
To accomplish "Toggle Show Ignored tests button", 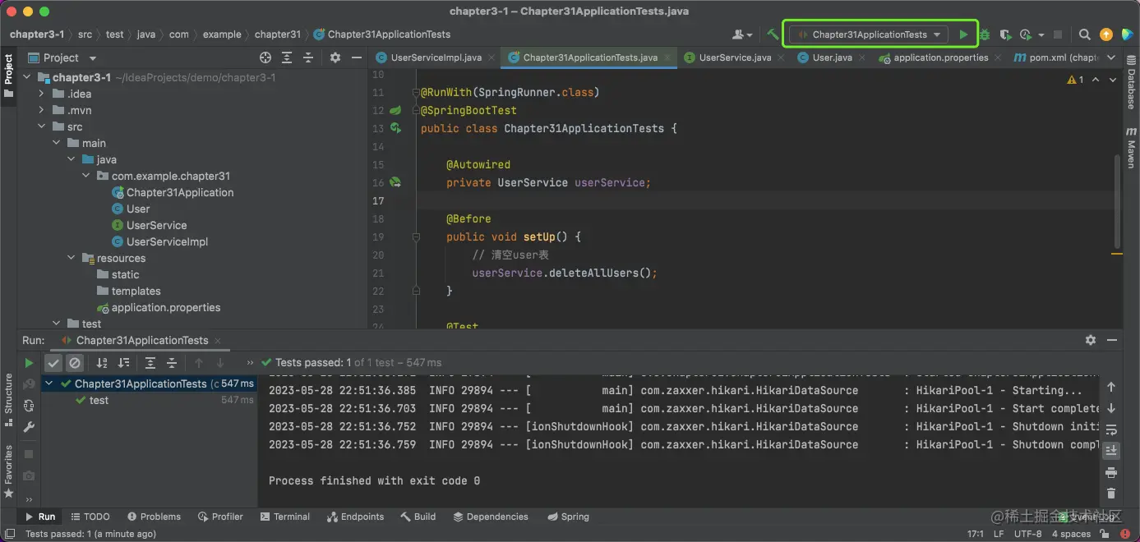I will (x=75, y=362).
